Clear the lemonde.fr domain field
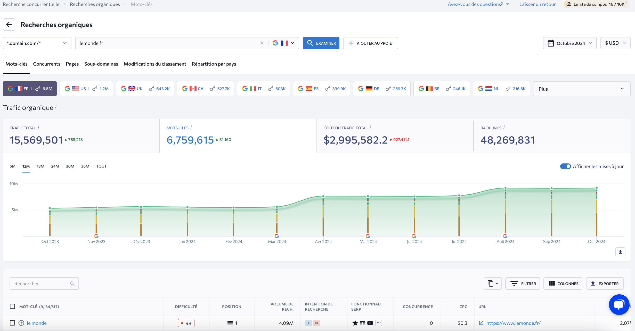 click(262, 43)
